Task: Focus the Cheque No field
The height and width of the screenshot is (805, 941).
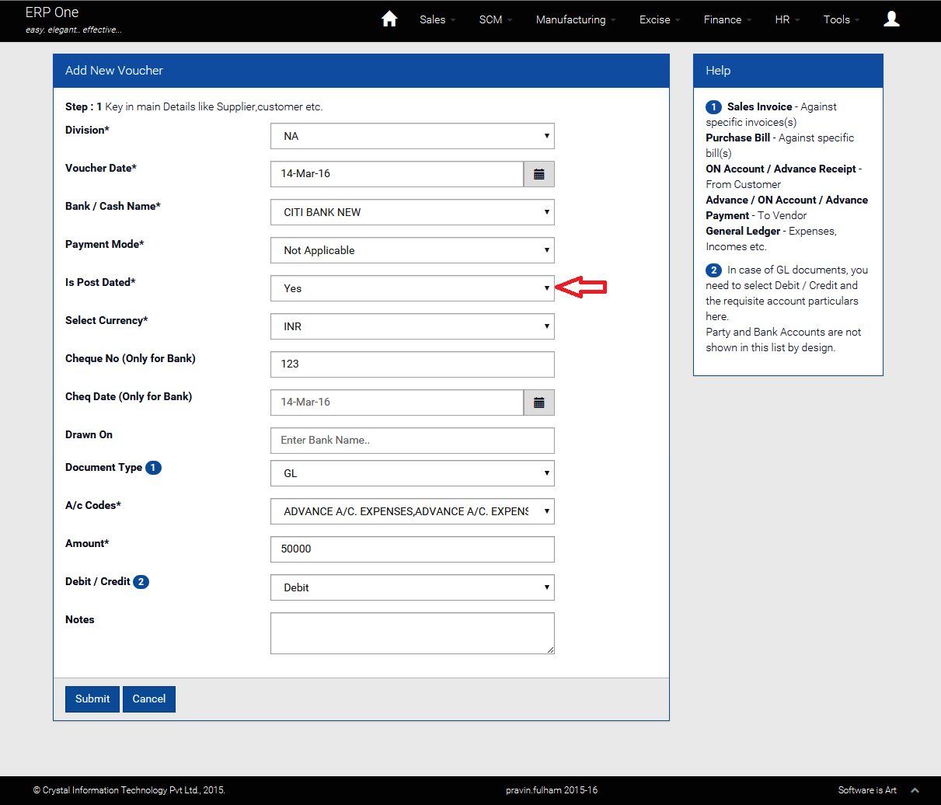Action: pyautogui.click(x=413, y=364)
